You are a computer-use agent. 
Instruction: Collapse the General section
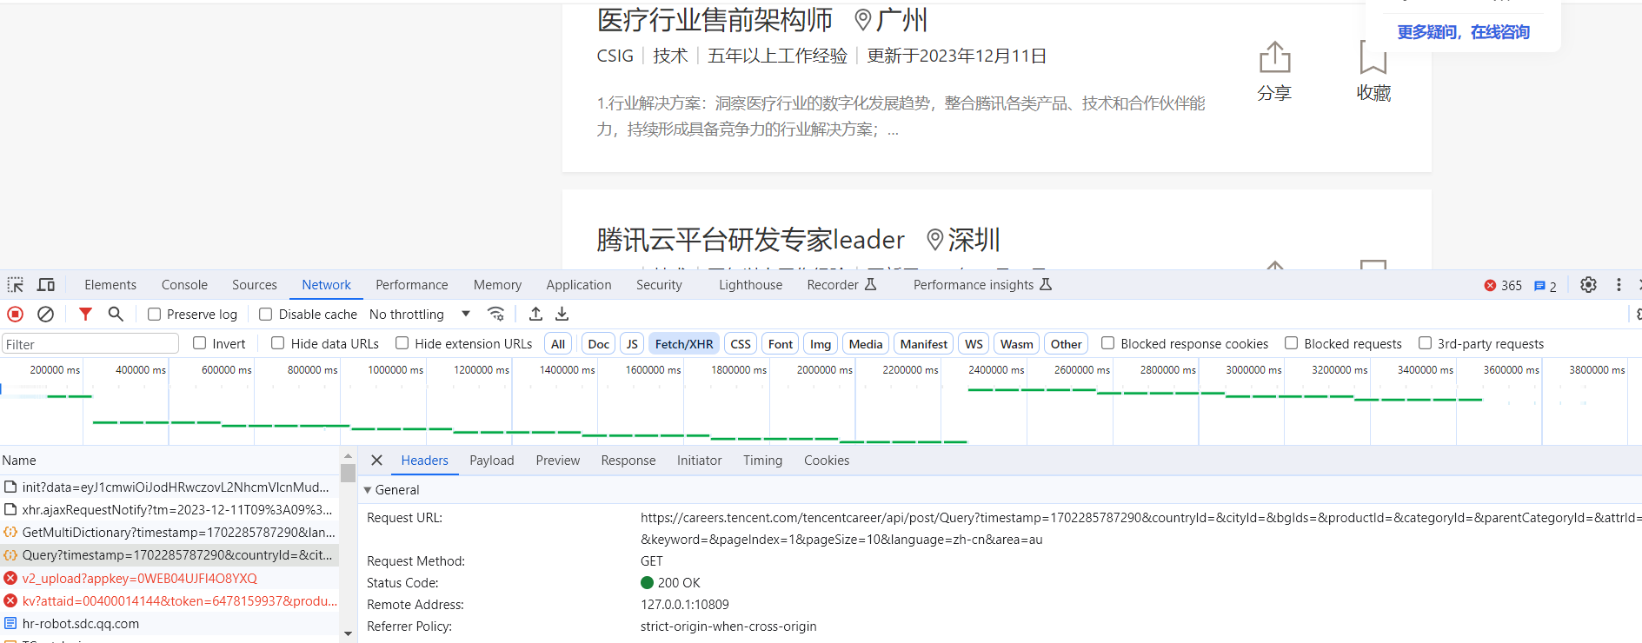[x=368, y=490]
